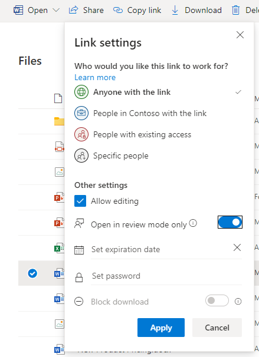Toggle the Block download switch
Image resolution: width=259 pixels, height=357 pixels.
pyautogui.click(x=217, y=300)
